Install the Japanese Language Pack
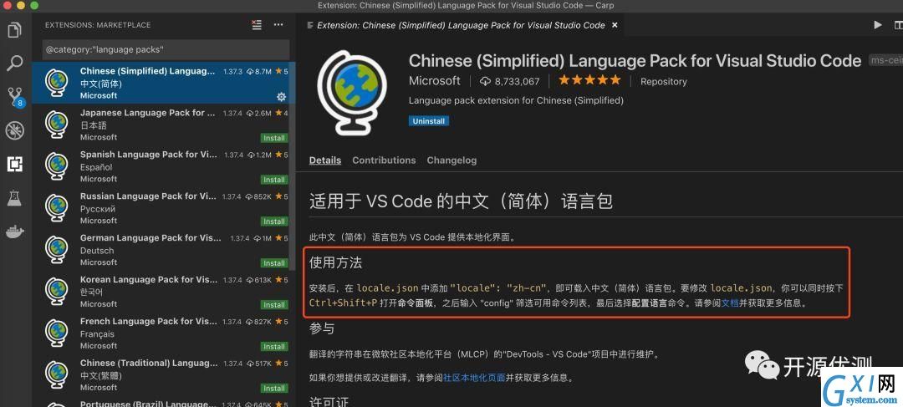 [274, 138]
